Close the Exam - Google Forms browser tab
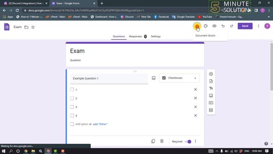273x154 pixels. (x=94, y=3)
